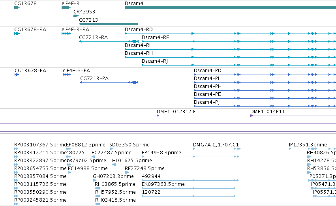Click the DME1-012B12.F feature label
The image size is (336, 206).
(176, 112)
